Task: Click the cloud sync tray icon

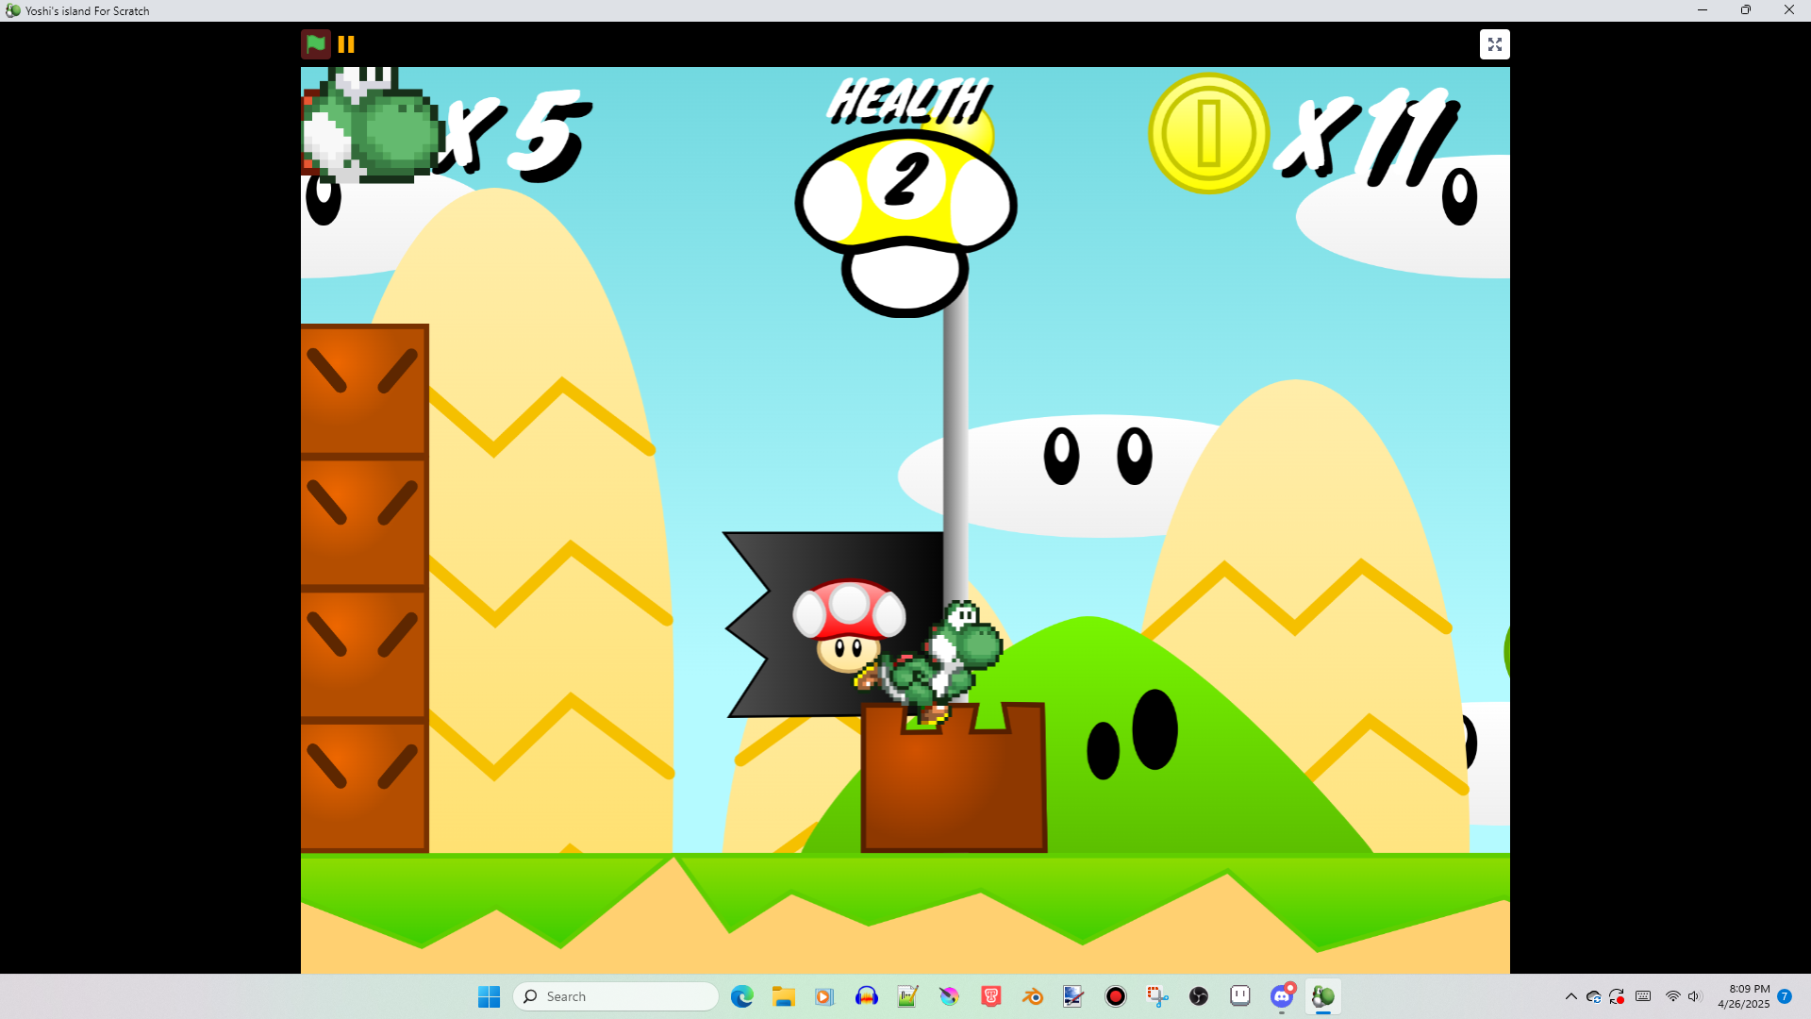Action: point(1594,996)
